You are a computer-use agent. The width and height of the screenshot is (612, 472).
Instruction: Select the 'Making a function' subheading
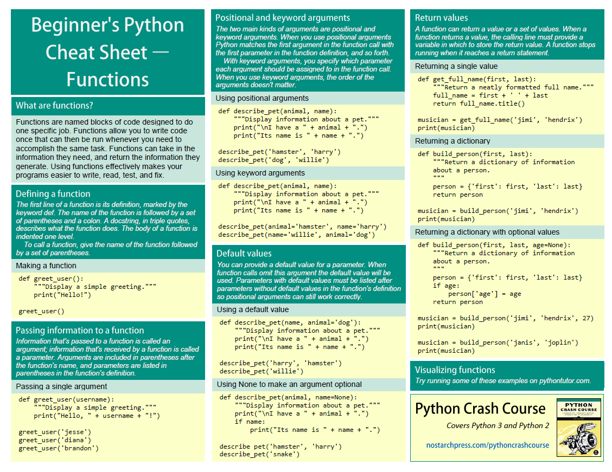click(46, 266)
